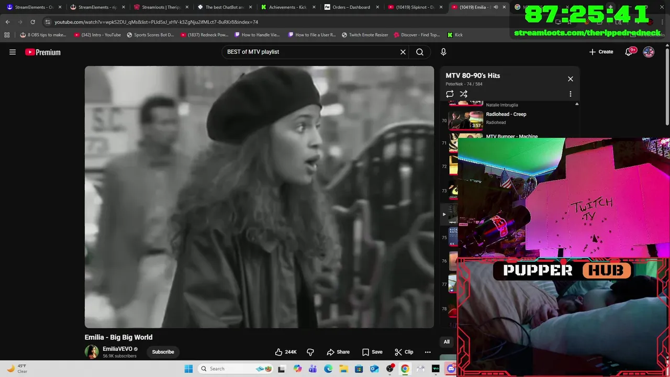Viewport: 670px width, 377px height.
Task: Open weather widget showing 45°F Clear
Action: (17, 369)
